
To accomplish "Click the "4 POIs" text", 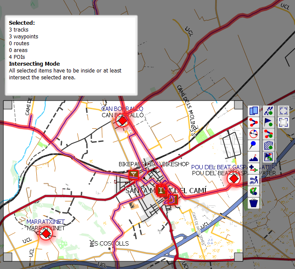I will (17, 57).
